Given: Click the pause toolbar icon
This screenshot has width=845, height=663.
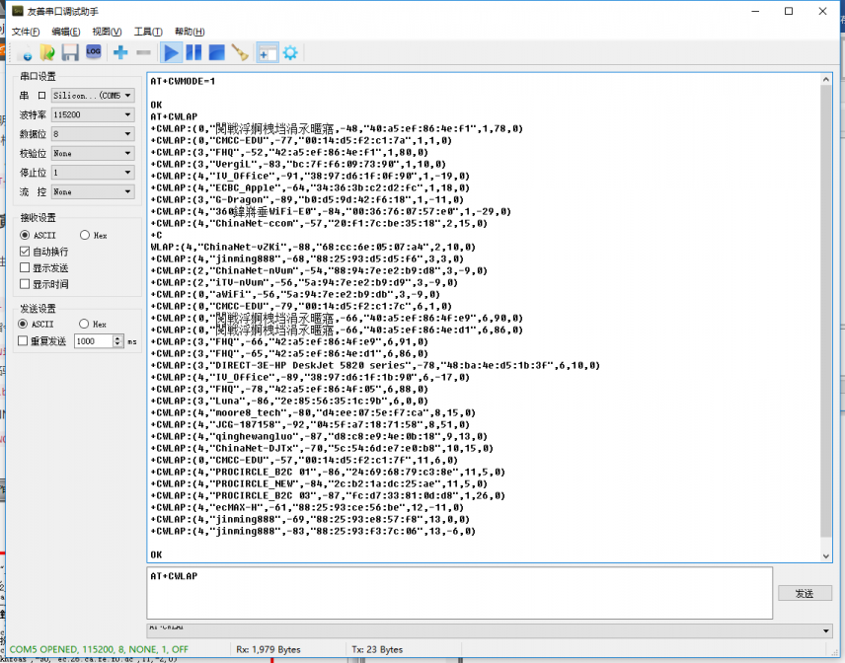Looking at the screenshot, I should pyautogui.click(x=193, y=52).
